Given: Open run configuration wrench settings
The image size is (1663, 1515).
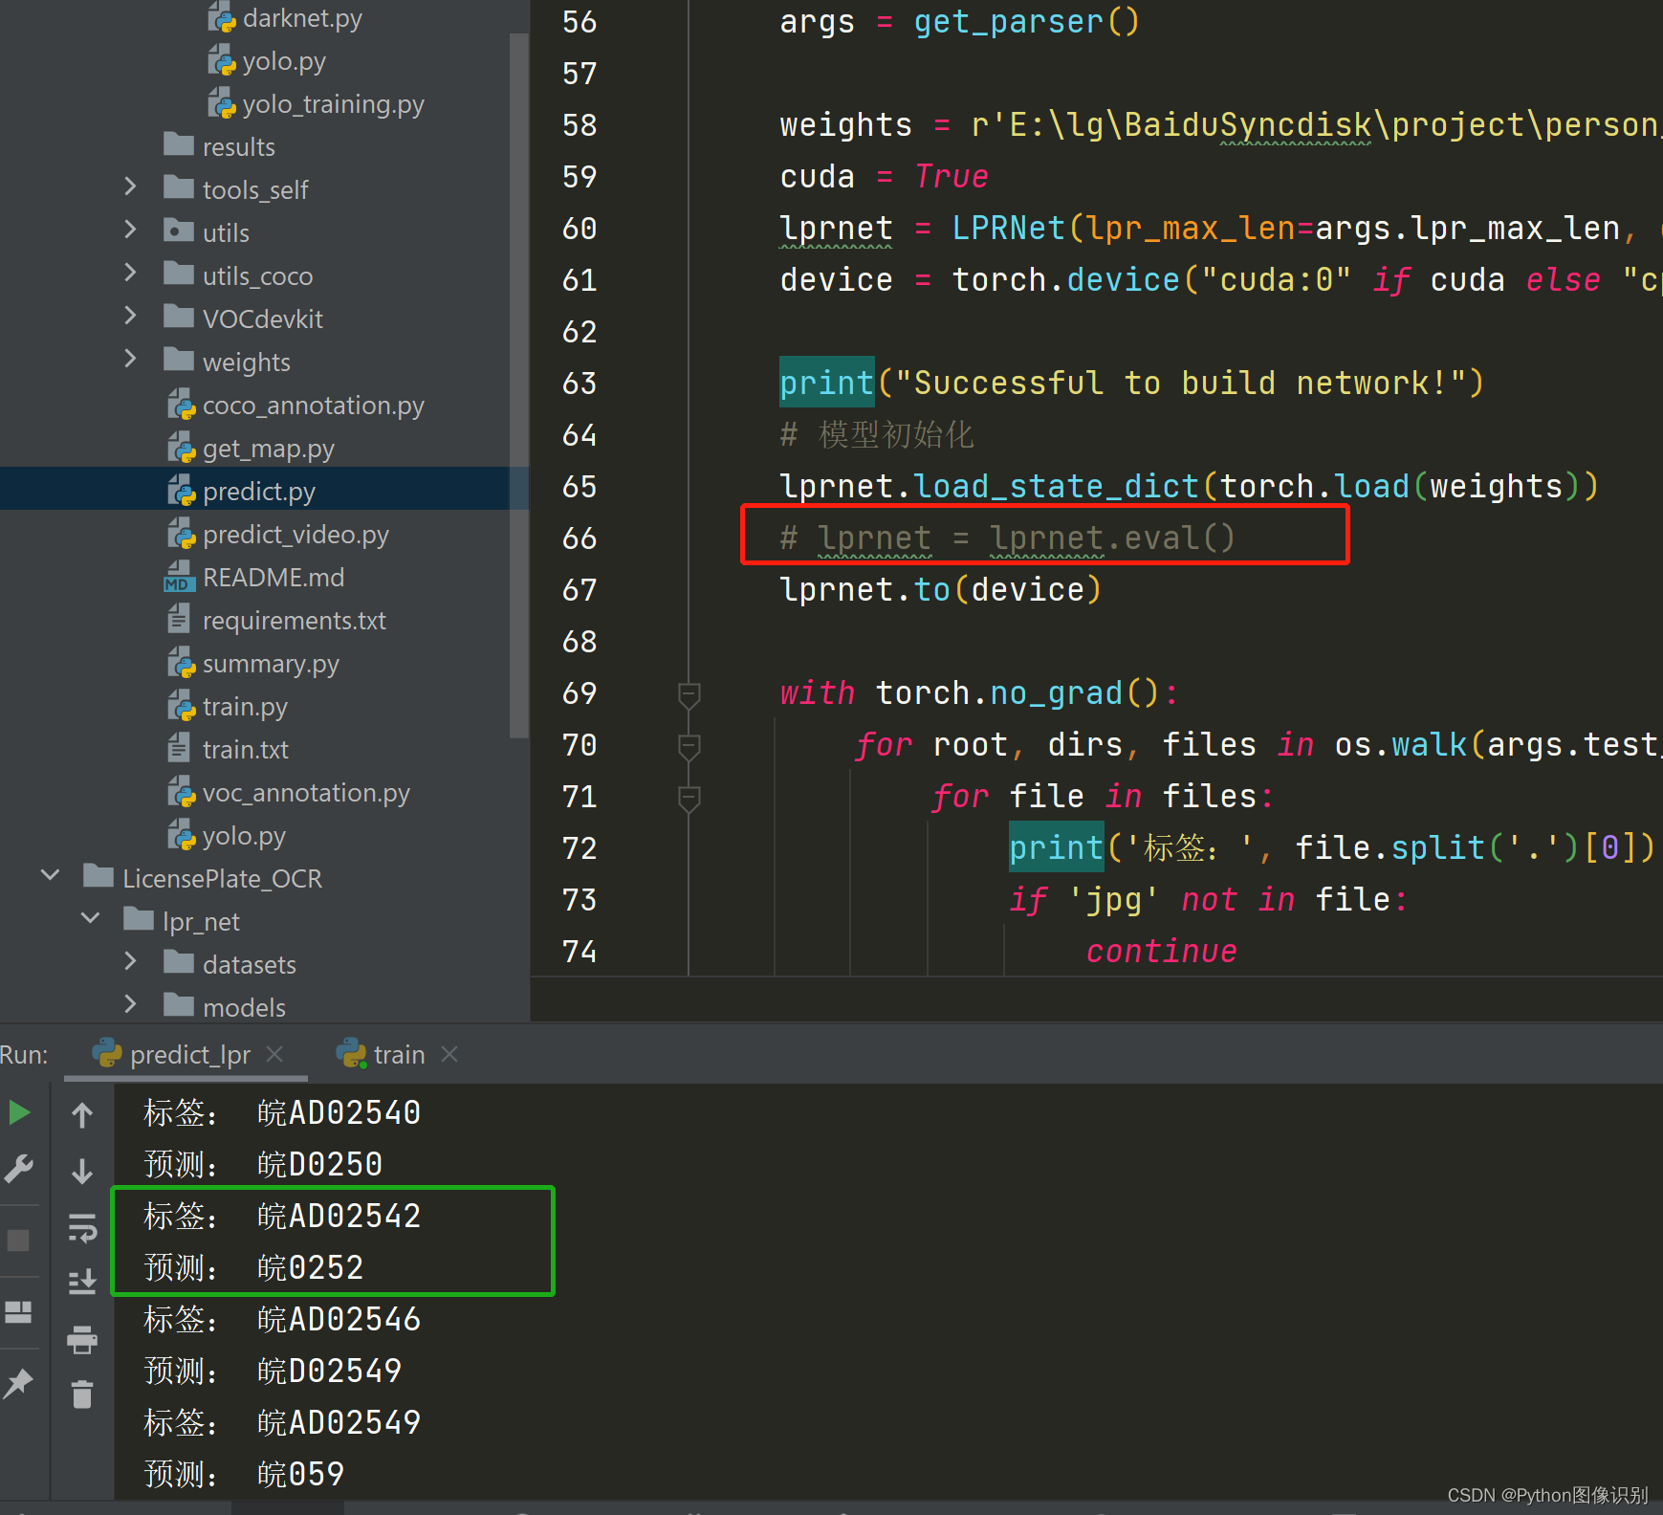Looking at the screenshot, I should click(x=18, y=1168).
